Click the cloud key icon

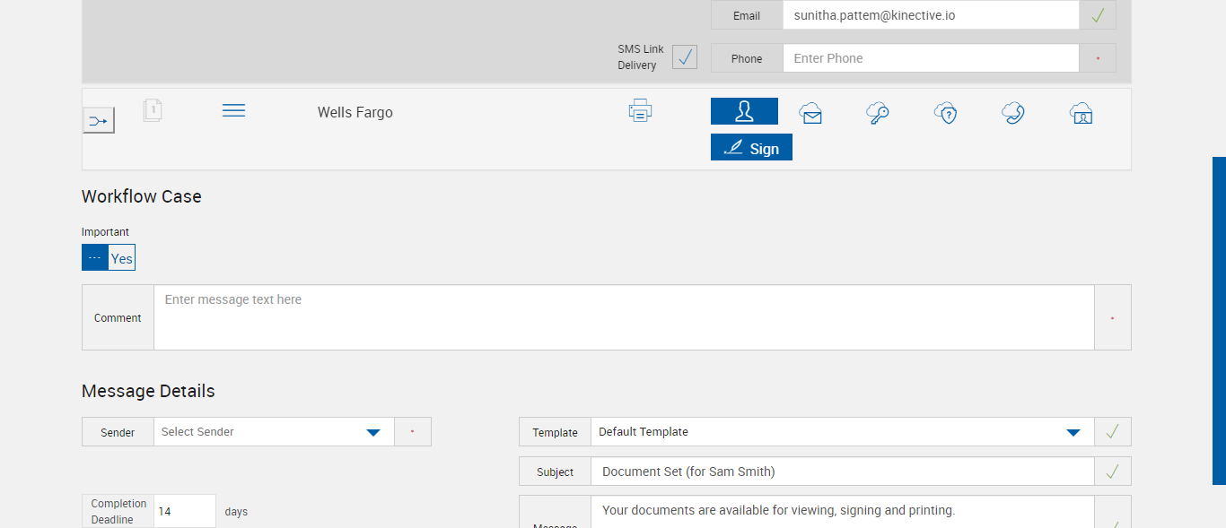(x=878, y=113)
